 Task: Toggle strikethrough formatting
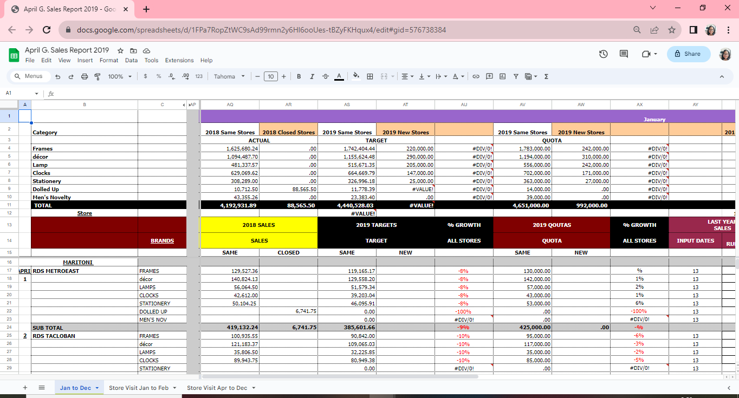tap(326, 77)
